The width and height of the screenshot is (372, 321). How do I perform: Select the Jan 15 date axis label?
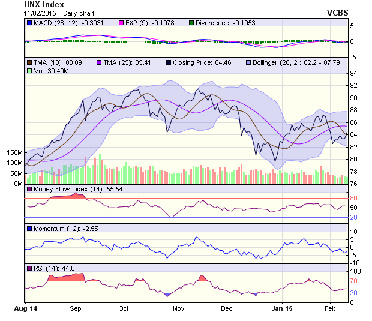tap(281, 308)
